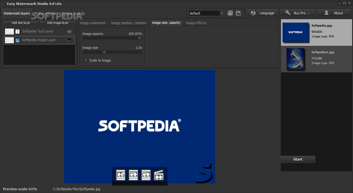The image size is (353, 193).
Task: Open the app menu icon in title bar
Action: [3, 4]
